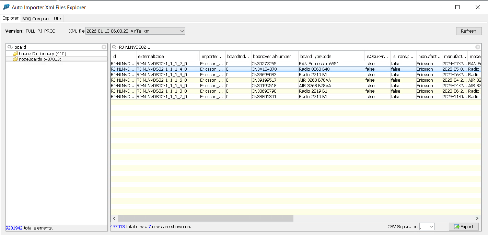Screen dimensions: 488x235
Task: Click the Export button
Action: 463,227
